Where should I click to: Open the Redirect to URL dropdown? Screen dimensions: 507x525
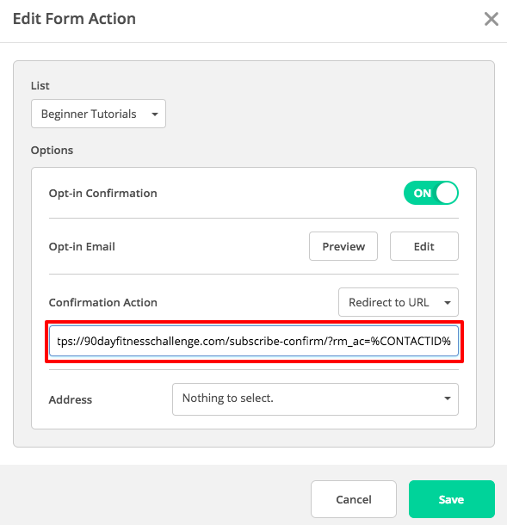point(399,302)
